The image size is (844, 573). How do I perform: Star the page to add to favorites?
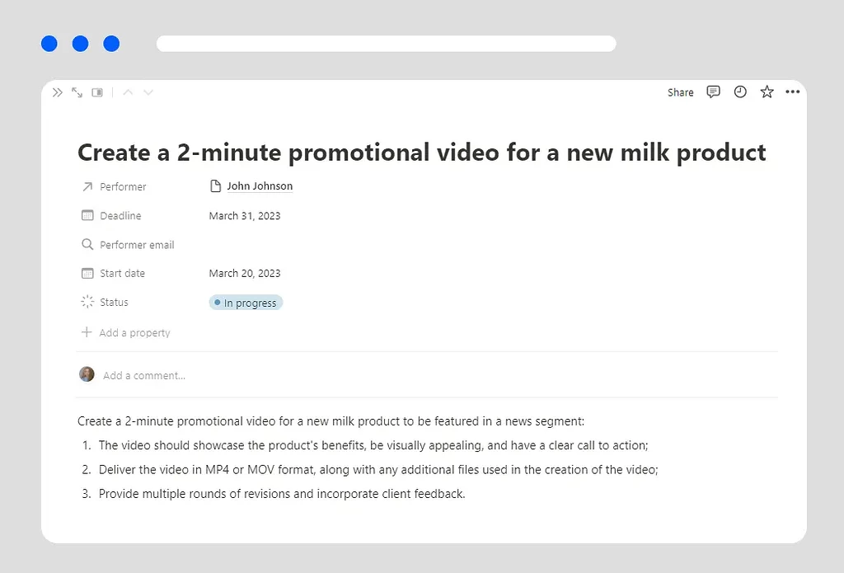click(767, 92)
